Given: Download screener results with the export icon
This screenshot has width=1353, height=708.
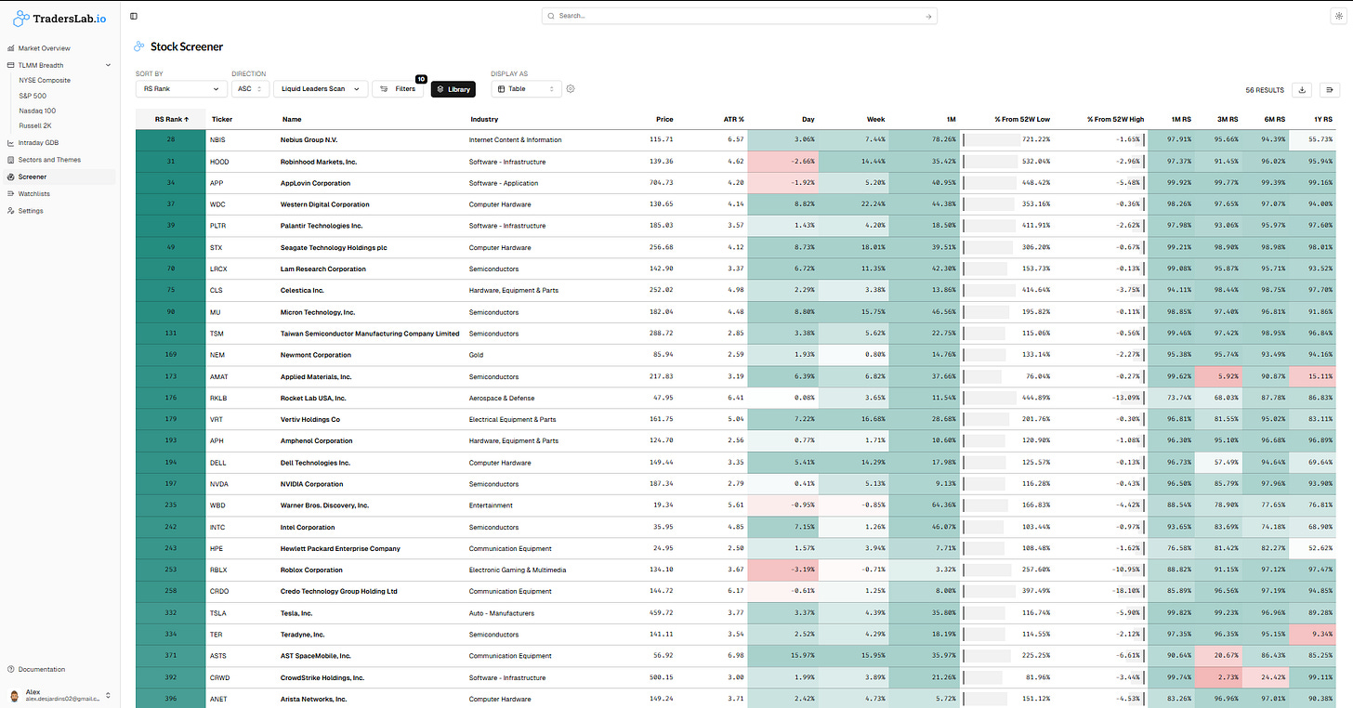Looking at the screenshot, I should click(1302, 89).
